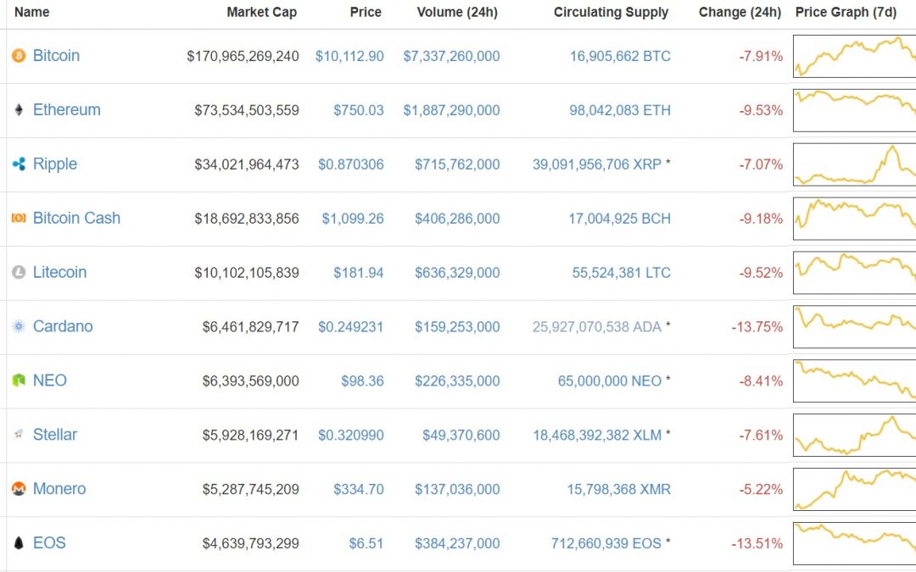The height and width of the screenshot is (572, 916).
Task: Click the EOS black logo icon
Action: pos(17,543)
